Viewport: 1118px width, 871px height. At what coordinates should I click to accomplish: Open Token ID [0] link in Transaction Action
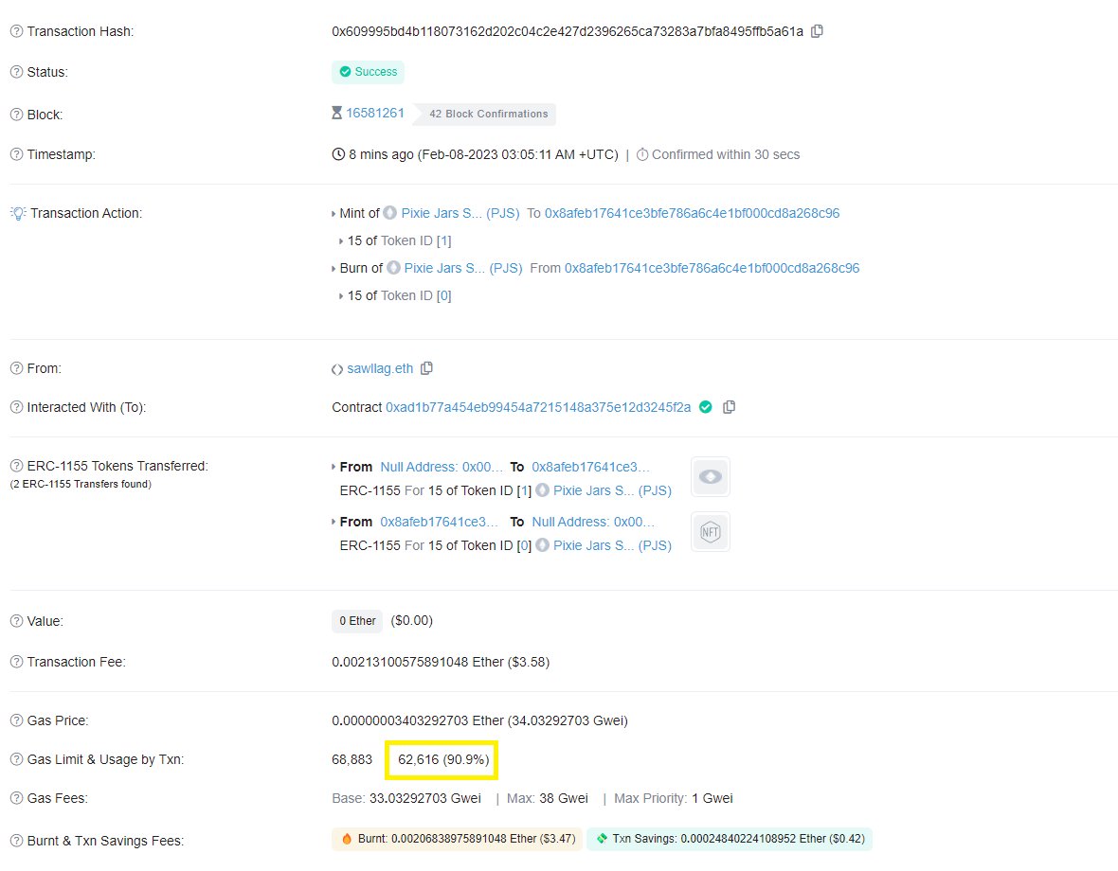[x=443, y=295]
